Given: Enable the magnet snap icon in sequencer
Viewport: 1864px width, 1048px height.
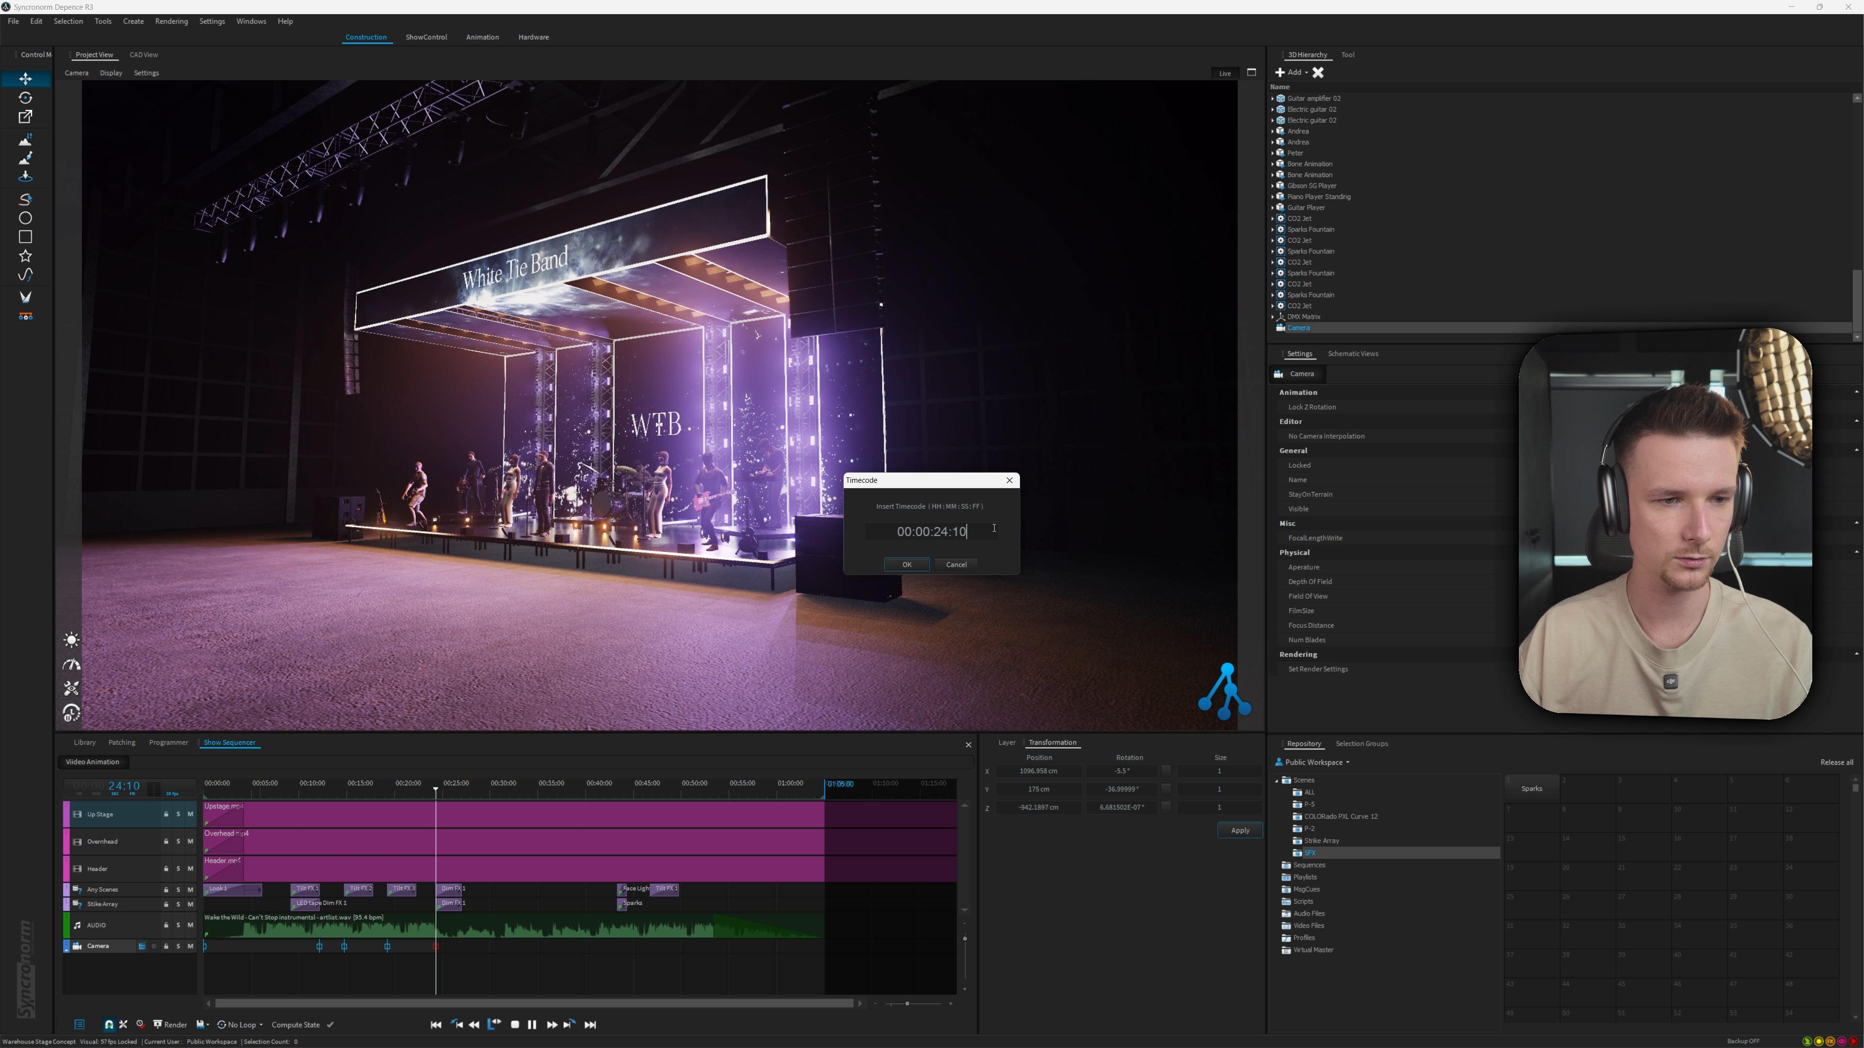Looking at the screenshot, I should [109, 1024].
